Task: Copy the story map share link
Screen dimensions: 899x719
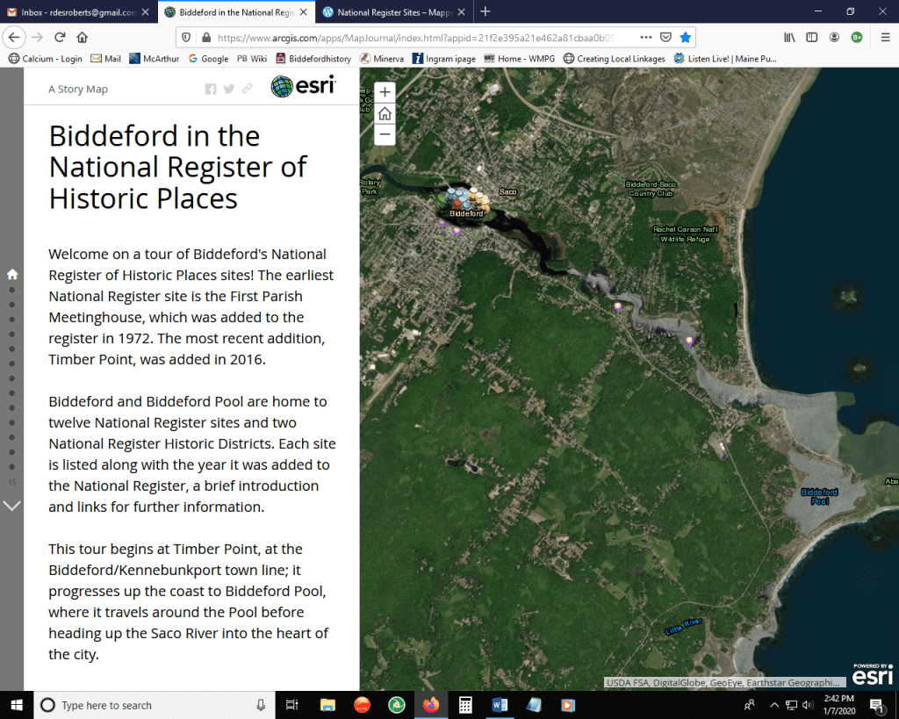Action: click(248, 89)
